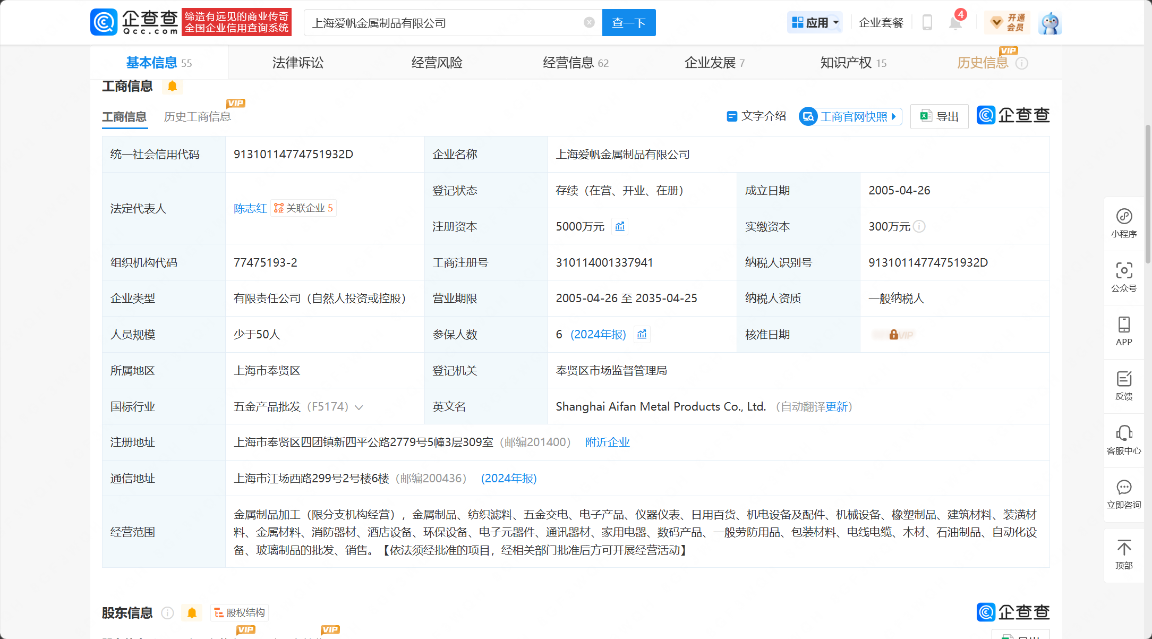Clear the search box text
The width and height of the screenshot is (1152, 639).
pos(589,22)
